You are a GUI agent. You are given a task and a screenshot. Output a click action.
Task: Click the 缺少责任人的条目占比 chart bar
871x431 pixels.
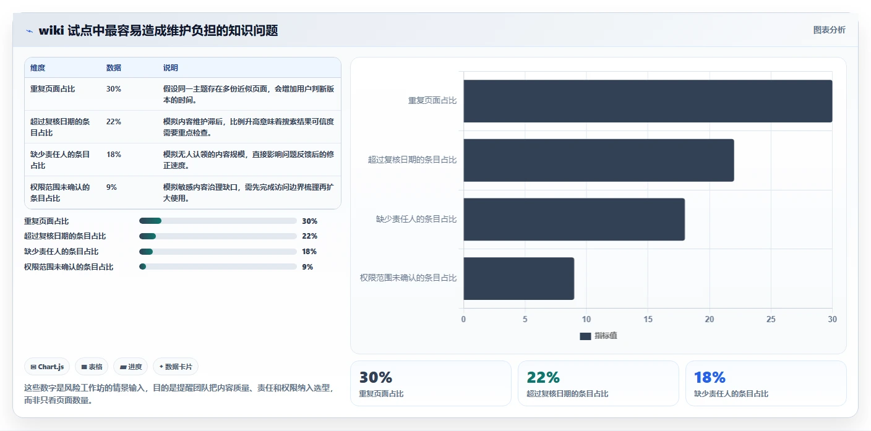click(574, 219)
